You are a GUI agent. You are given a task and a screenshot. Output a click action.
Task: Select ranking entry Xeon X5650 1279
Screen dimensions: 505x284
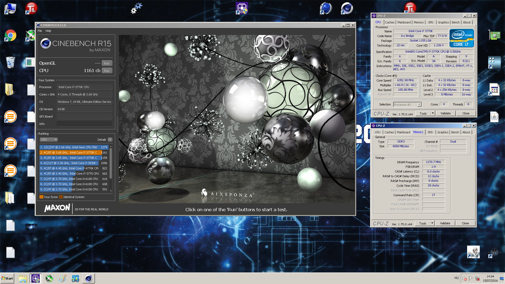pos(74,147)
